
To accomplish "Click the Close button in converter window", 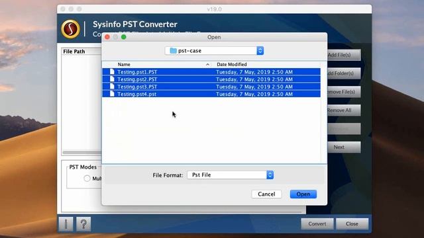I will tap(352, 223).
